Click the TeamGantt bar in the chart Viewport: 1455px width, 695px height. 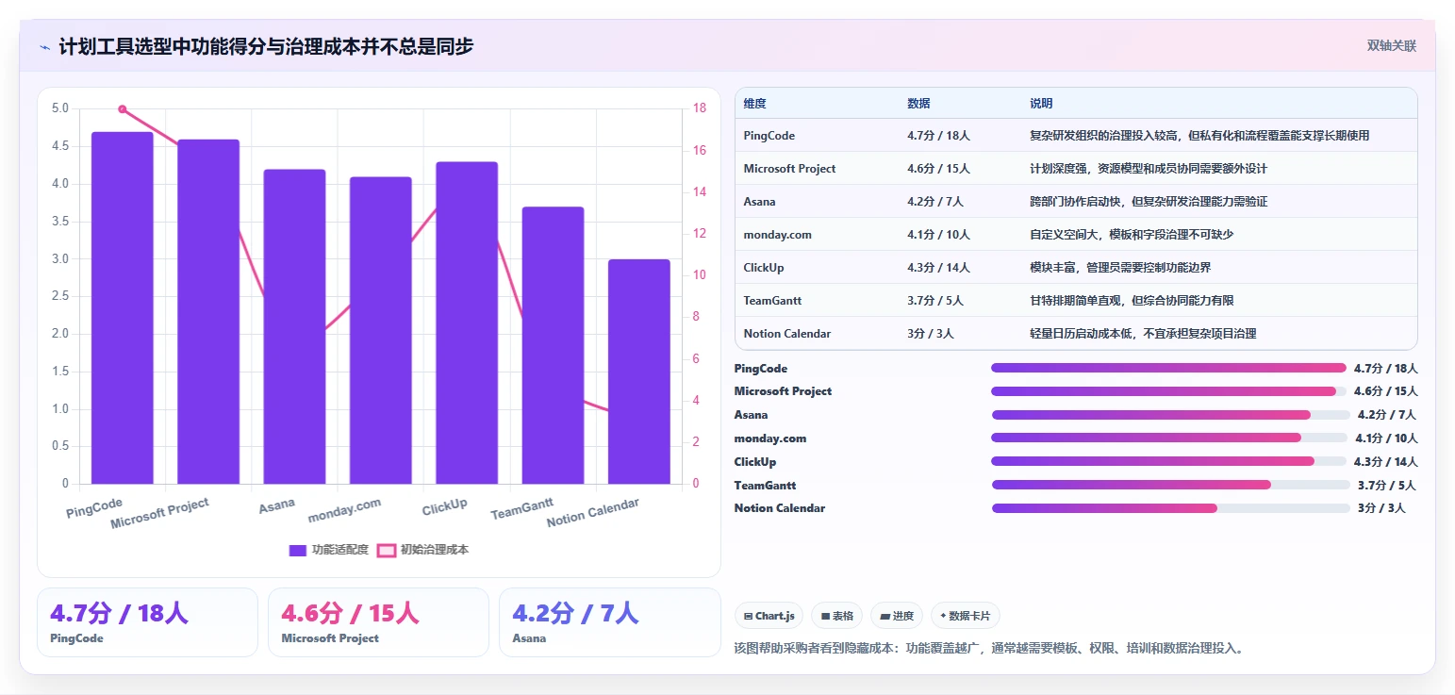point(553,346)
